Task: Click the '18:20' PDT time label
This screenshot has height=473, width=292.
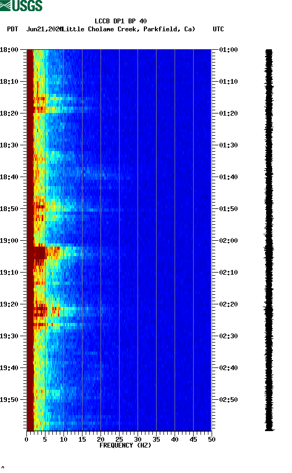Action: pyautogui.click(x=9, y=113)
